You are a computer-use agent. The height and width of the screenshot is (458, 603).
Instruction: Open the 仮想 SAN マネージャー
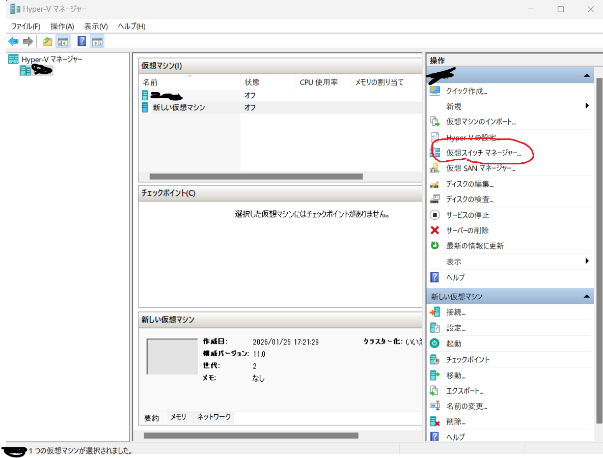click(480, 168)
